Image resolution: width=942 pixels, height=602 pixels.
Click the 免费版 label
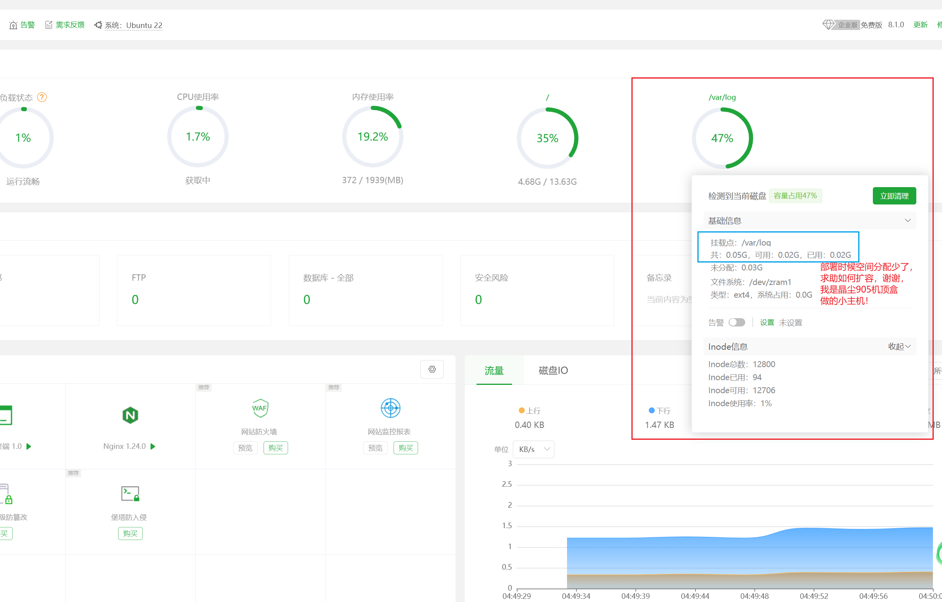pos(872,25)
